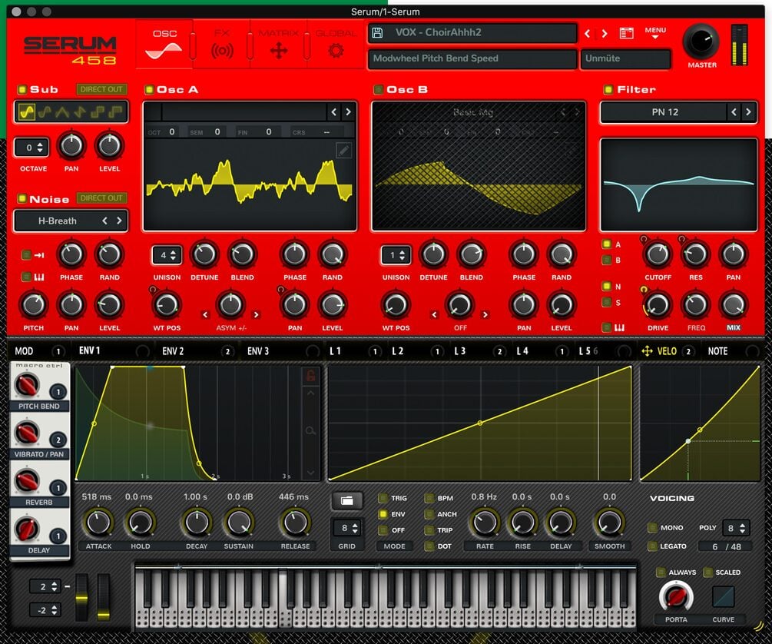Open the Osc A wavetable editor pencil
The width and height of the screenshot is (772, 644).
pos(343,150)
